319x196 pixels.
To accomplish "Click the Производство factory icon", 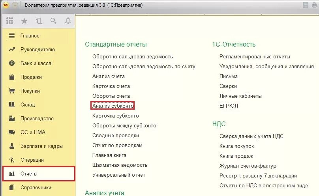I will point(12,118).
